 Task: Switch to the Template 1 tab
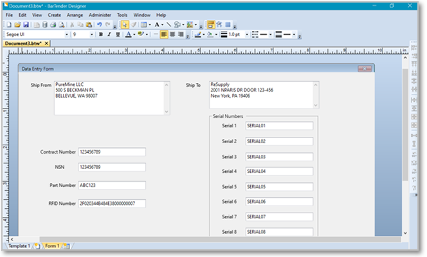tap(19, 246)
